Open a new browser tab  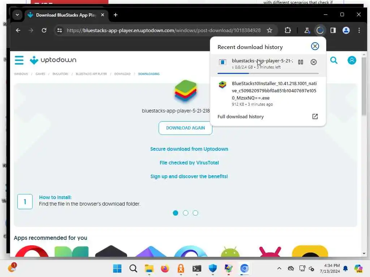[x=116, y=15]
